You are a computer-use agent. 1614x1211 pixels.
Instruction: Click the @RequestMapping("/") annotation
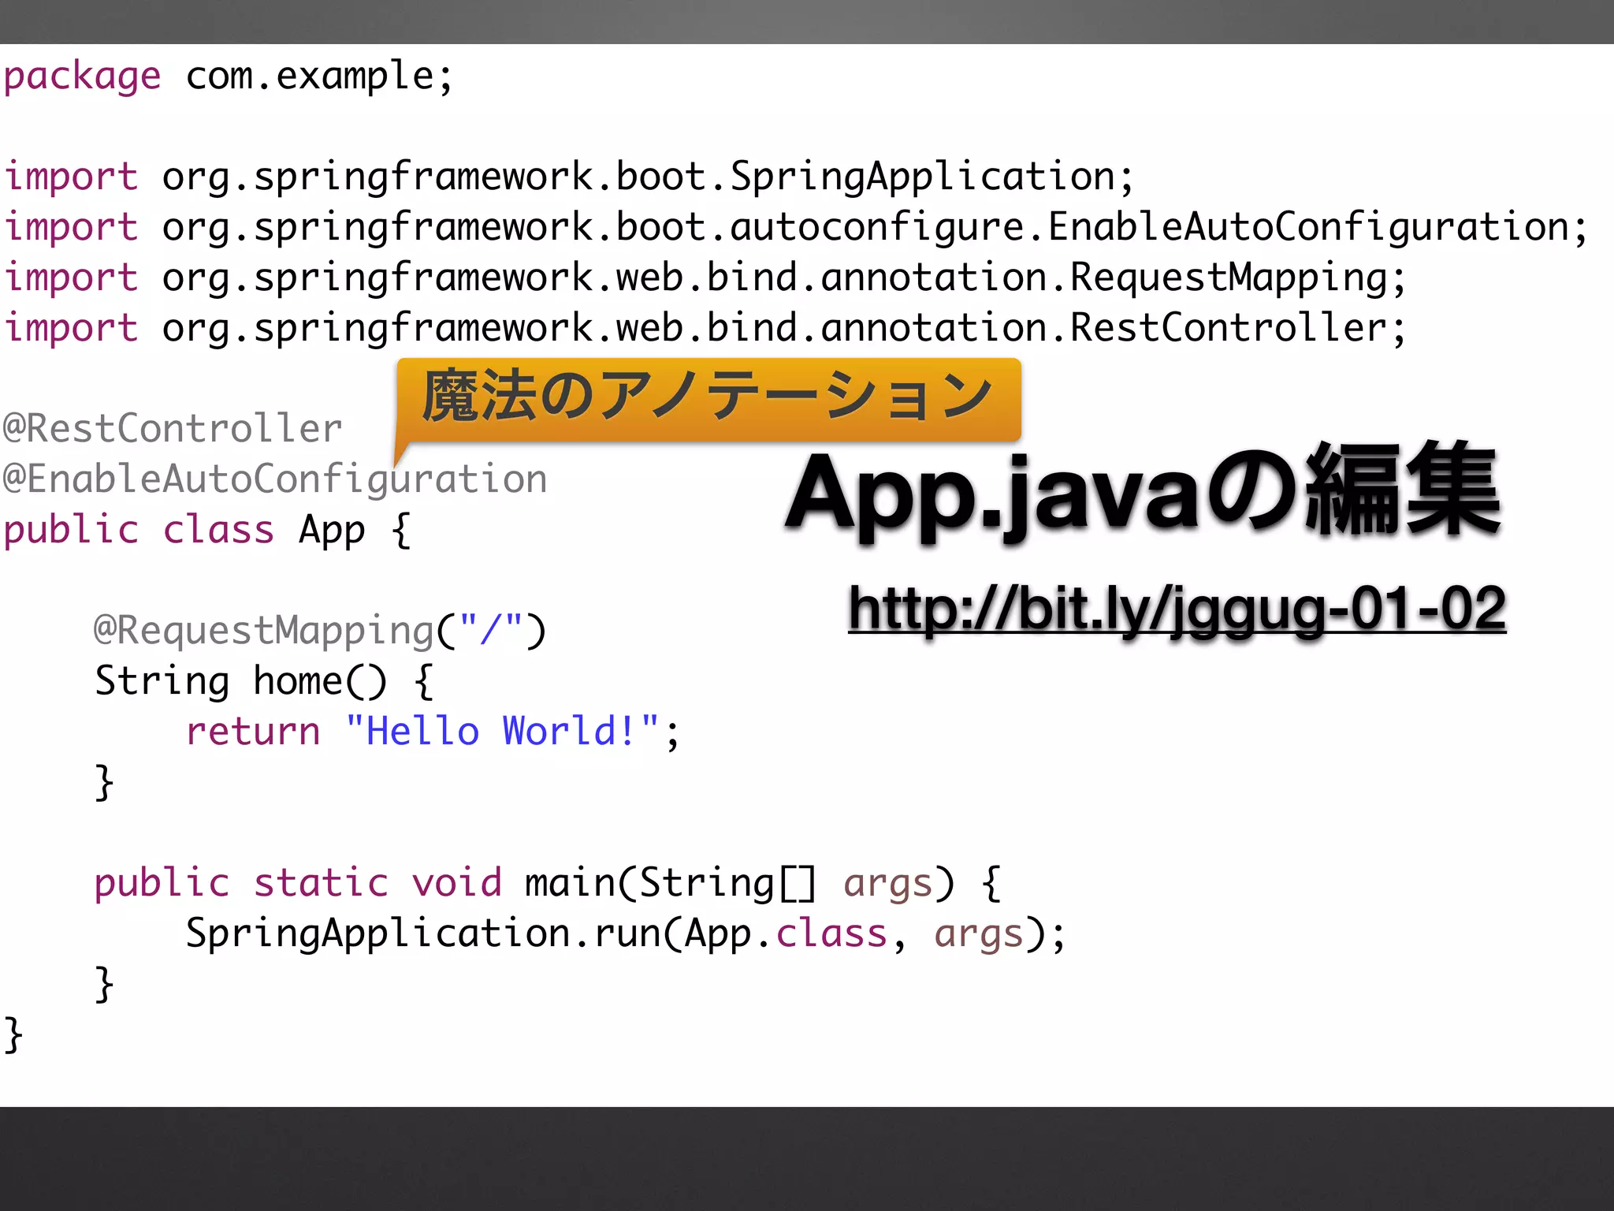(x=320, y=632)
